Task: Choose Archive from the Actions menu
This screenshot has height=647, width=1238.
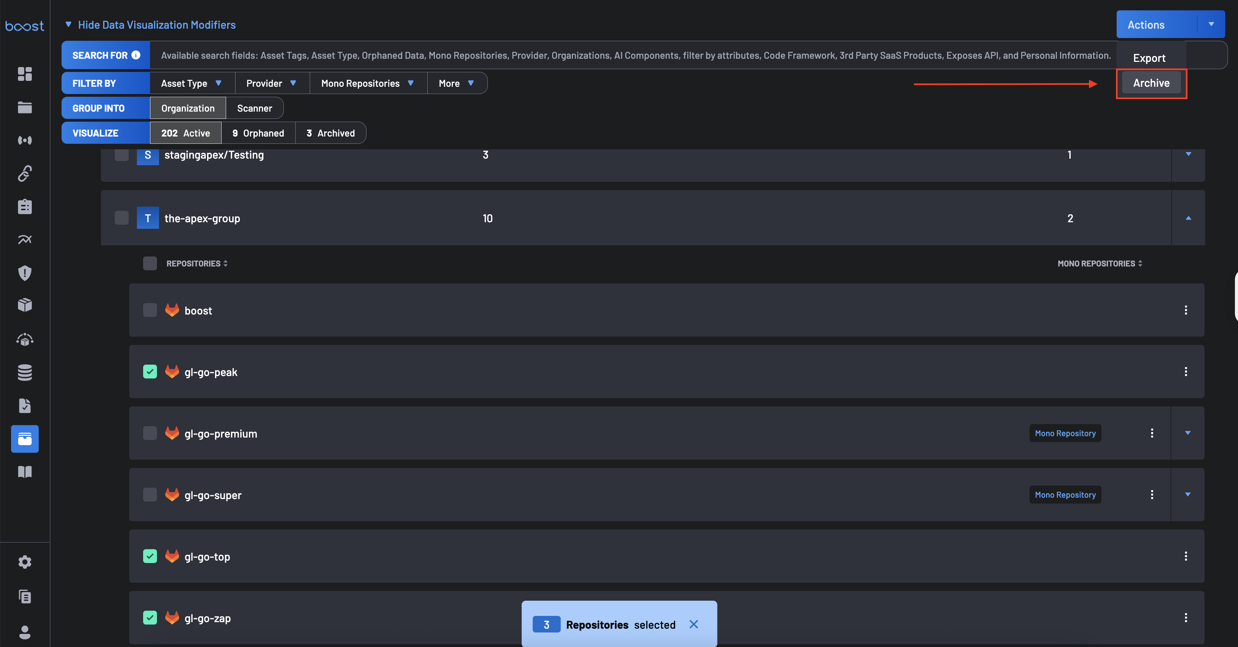Action: point(1151,83)
